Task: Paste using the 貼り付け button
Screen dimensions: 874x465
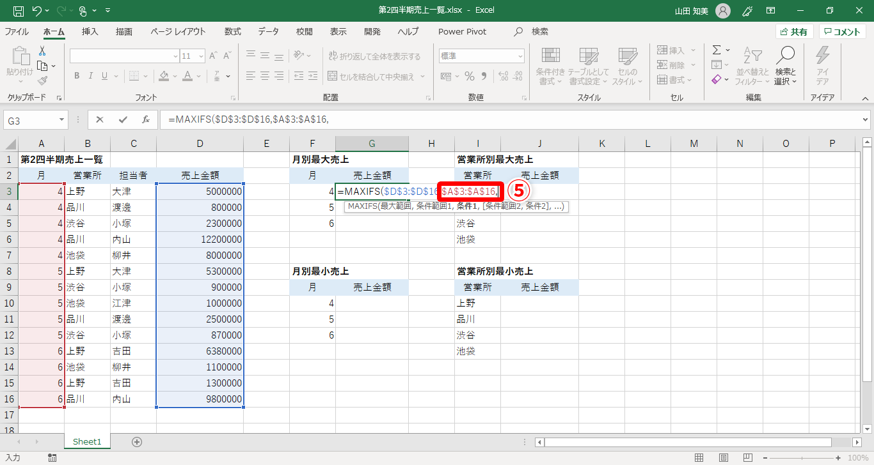Action: click(x=19, y=65)
